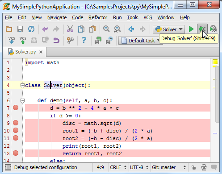
Task: Collapse the class Solver fold marker
Action: [22, 86]
